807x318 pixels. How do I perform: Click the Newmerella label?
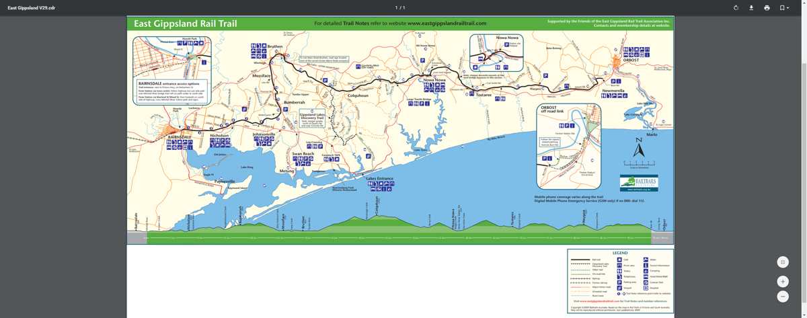tap(613, 90)
